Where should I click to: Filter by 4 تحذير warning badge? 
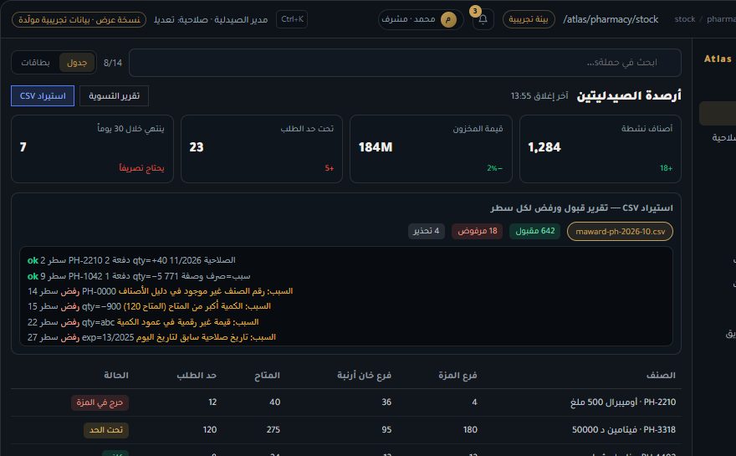(x=427, y=231)
